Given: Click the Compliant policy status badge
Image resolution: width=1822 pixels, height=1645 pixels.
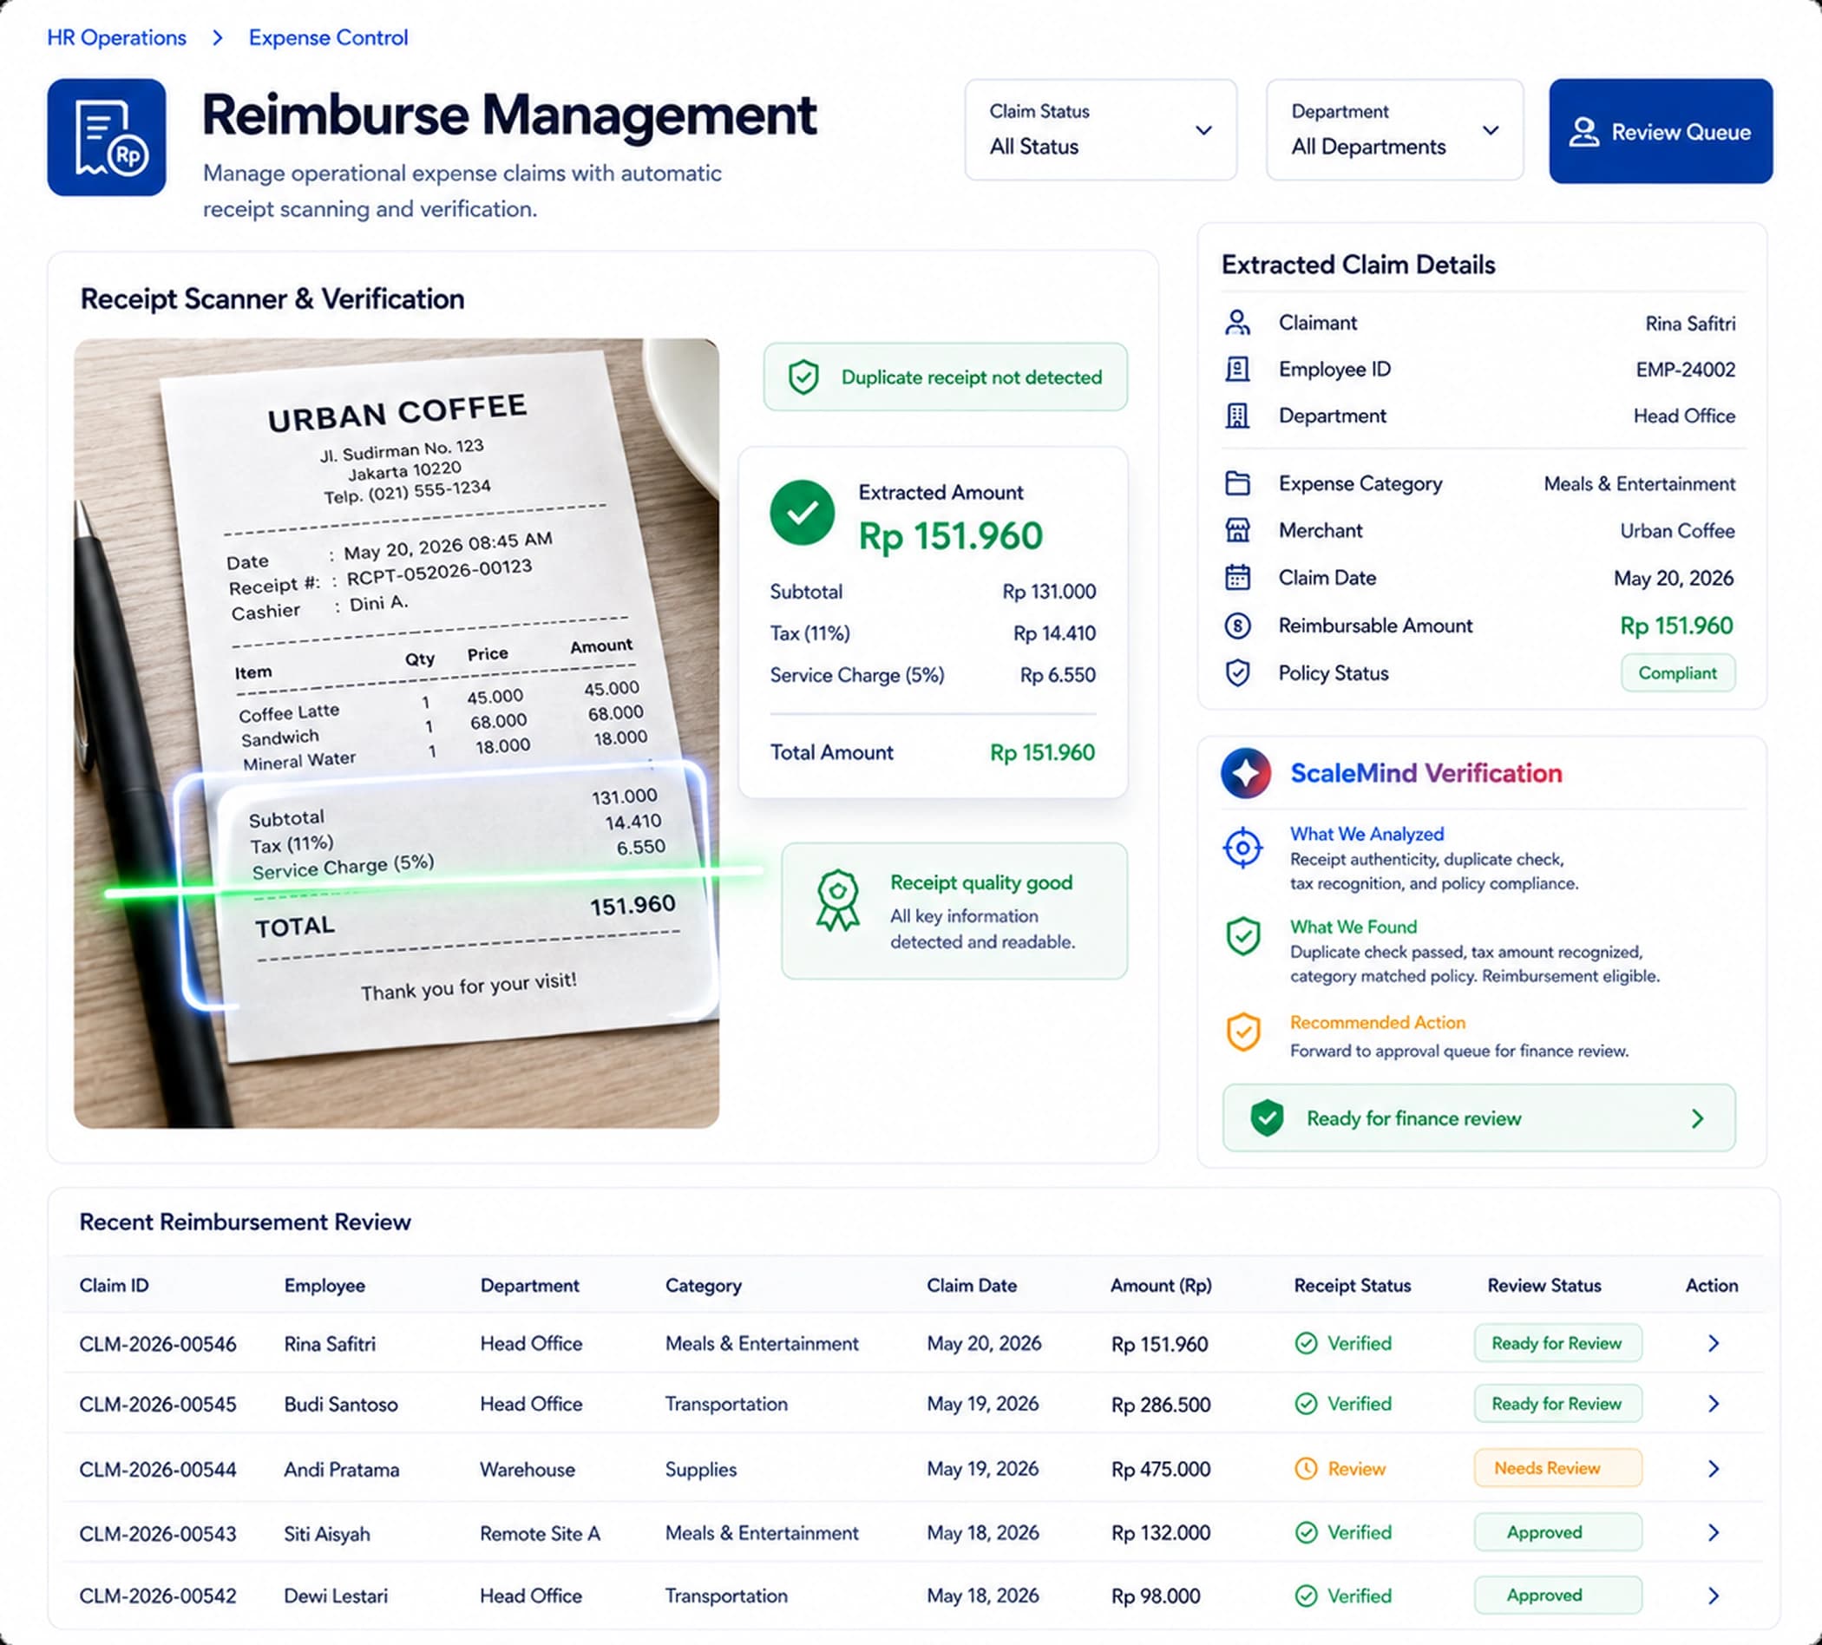Looking at the screenshot, I should tap(1677, 673).
